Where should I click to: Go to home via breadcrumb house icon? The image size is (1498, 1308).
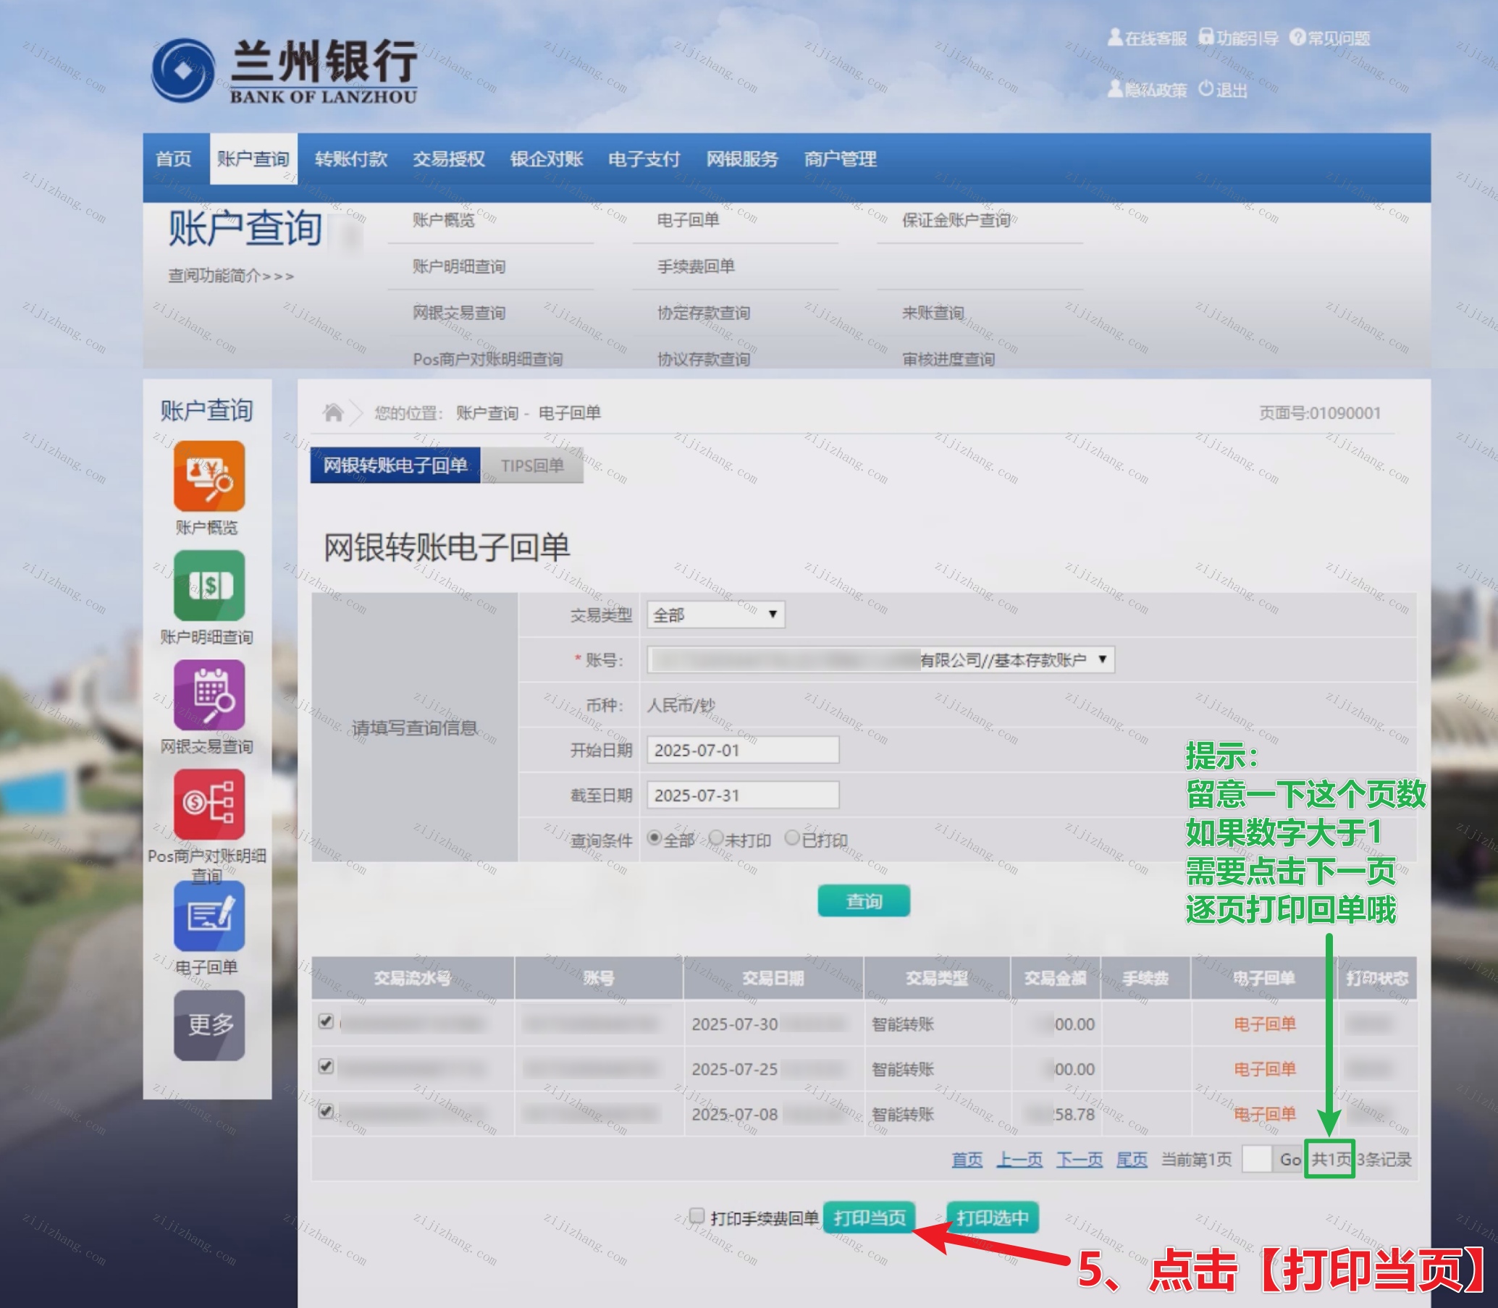(333, 413)
